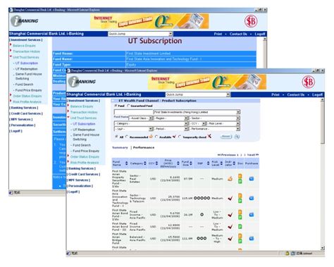Switch to the Summary tab
This screenshot has height=267, width=334.
click(x=120, y=147)
